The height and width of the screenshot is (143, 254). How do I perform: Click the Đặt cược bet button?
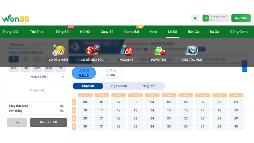(49, 122)
